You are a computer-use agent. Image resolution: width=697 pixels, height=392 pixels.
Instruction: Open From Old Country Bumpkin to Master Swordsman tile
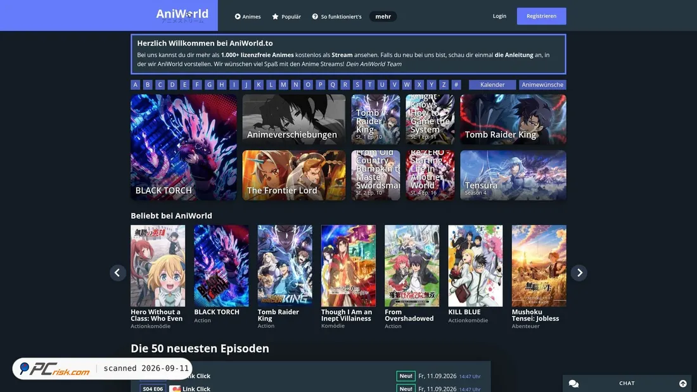(376, 175)
